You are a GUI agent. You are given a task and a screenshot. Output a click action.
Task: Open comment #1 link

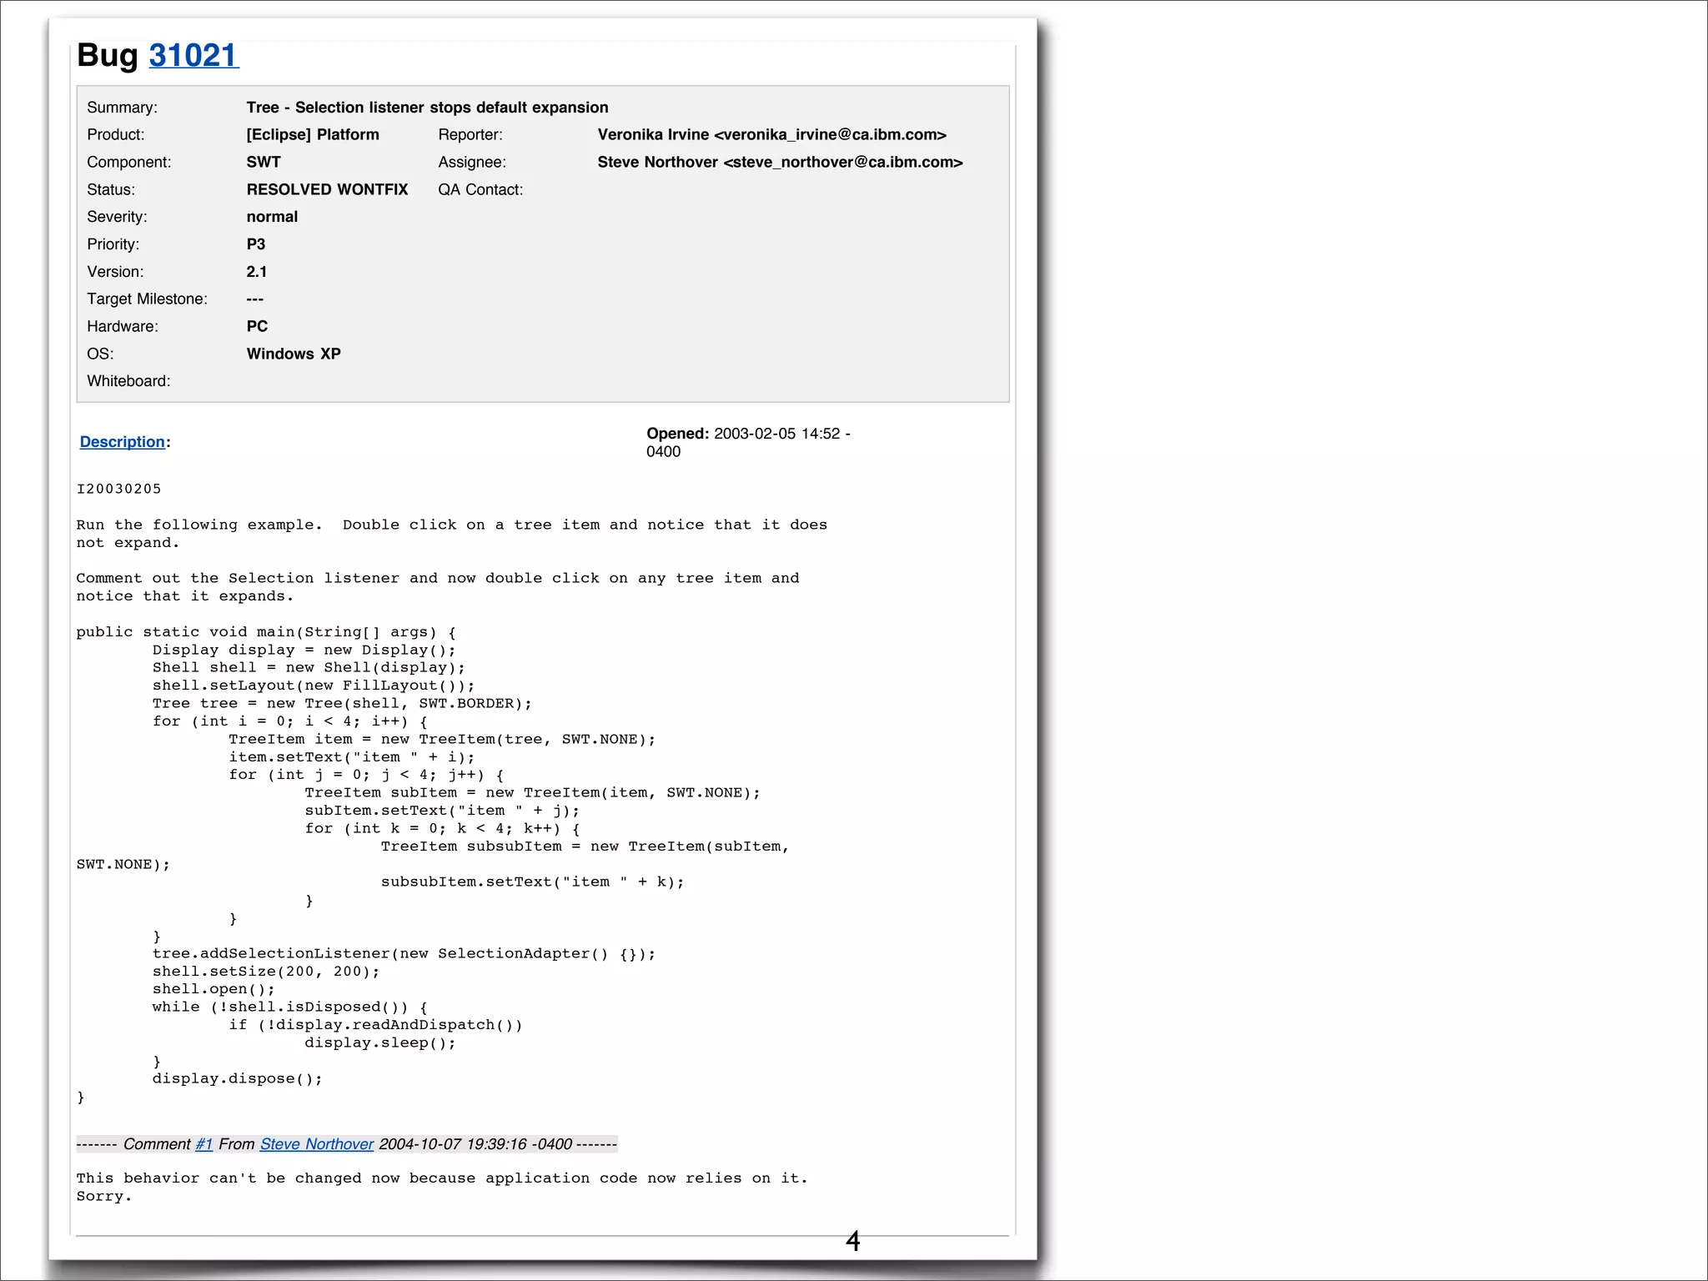204,1144
